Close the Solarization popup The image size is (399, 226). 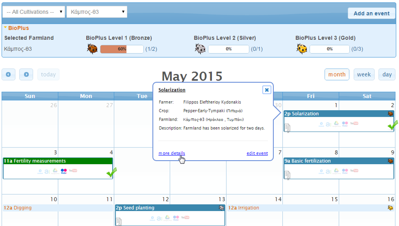click(267, 90)
